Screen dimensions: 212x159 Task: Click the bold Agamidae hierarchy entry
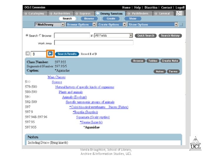(x=91, y=127)
